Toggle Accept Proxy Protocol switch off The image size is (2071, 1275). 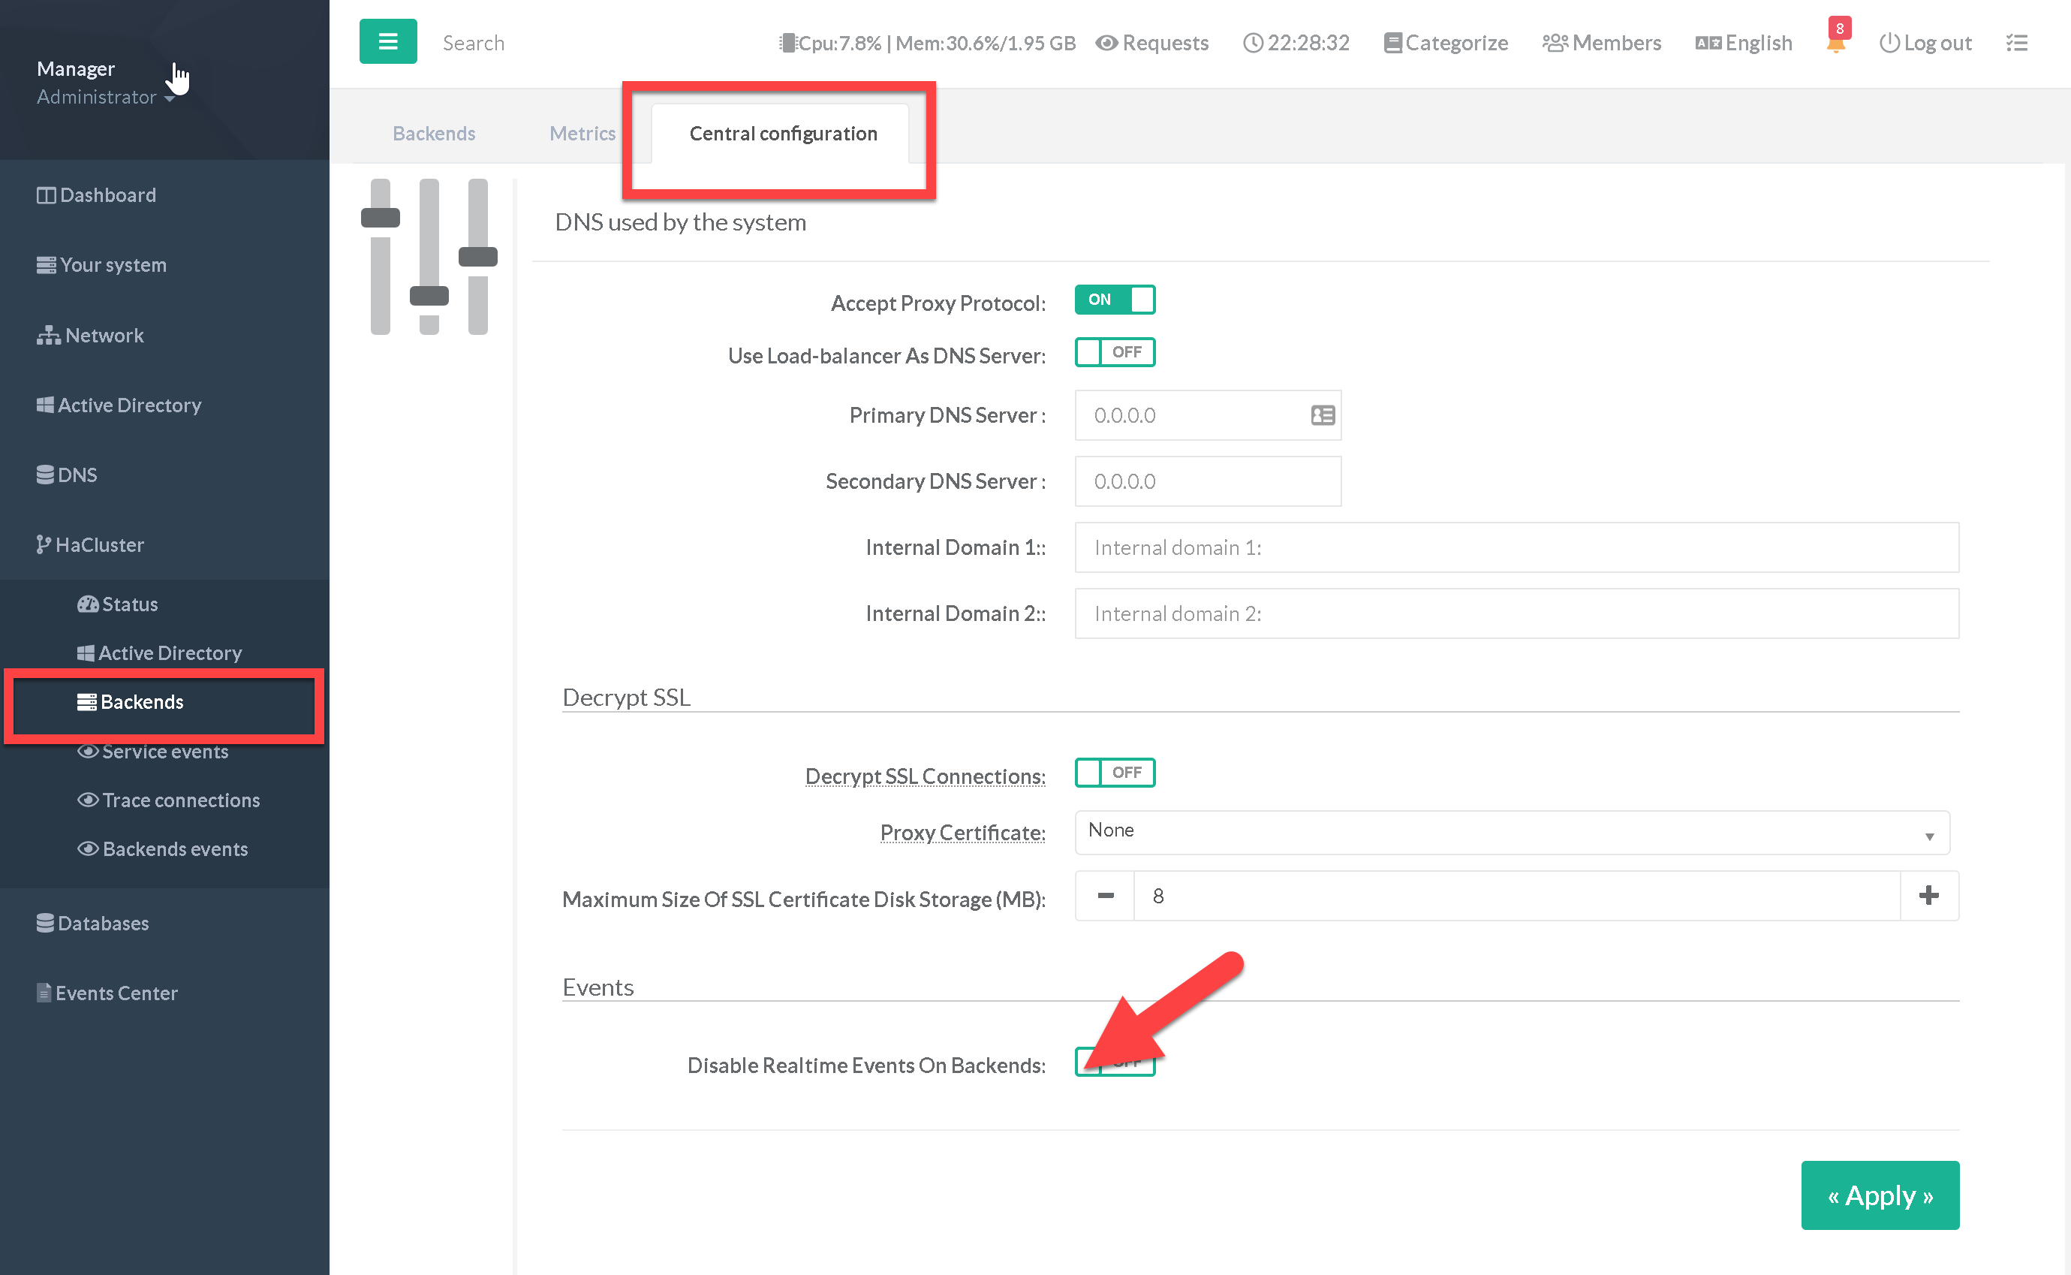(1114, 300)
